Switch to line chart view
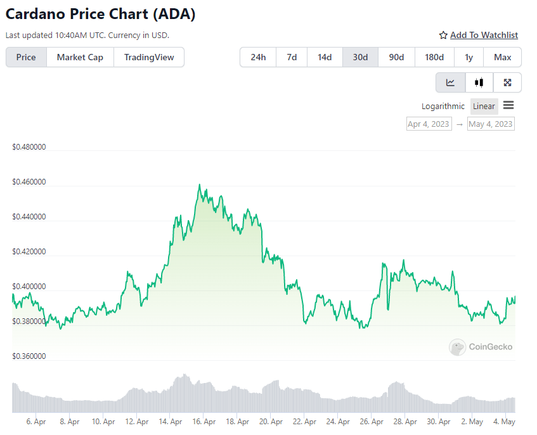This screenshot has height=435, width=537. pos(450,82)
